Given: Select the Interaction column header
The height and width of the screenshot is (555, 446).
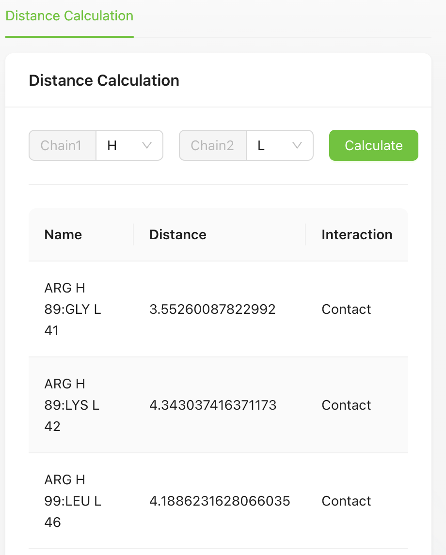Looking at the screenshot, I should [x=357, y=234].
